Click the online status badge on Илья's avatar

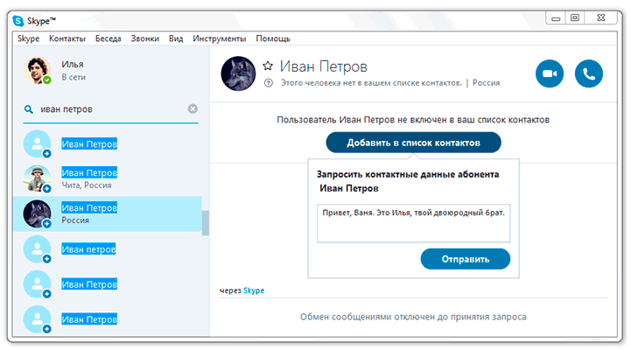[47, 80]
